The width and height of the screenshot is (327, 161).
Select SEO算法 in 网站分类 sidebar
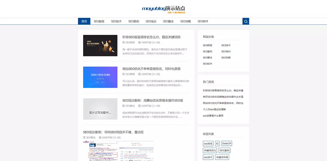click(207, 58)
